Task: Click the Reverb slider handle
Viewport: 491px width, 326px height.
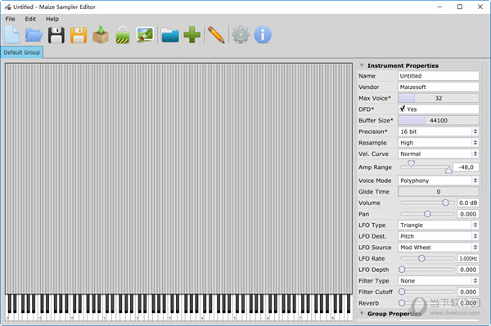Action: click(x=402, y=303)
